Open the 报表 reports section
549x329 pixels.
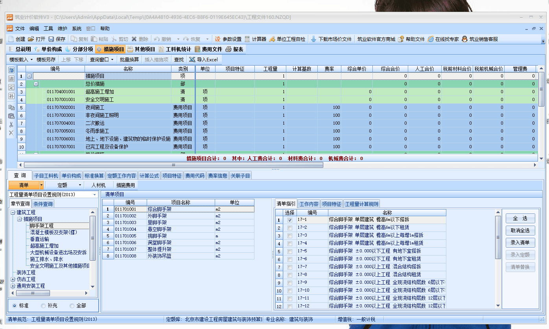229,49
